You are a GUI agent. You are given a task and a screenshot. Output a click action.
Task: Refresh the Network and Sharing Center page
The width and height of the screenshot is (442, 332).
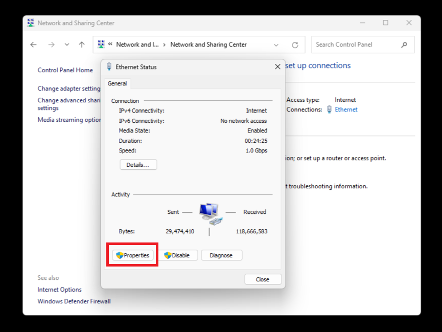pos(295,45)
